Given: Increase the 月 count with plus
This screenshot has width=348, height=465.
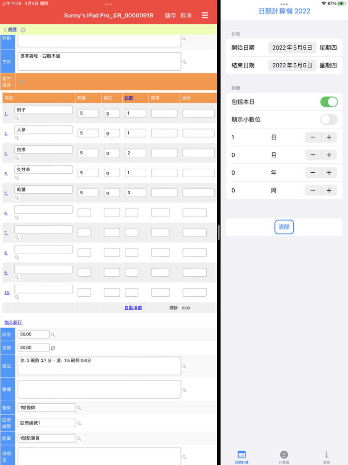Looking at the screenshot, I should pos(329,155).
